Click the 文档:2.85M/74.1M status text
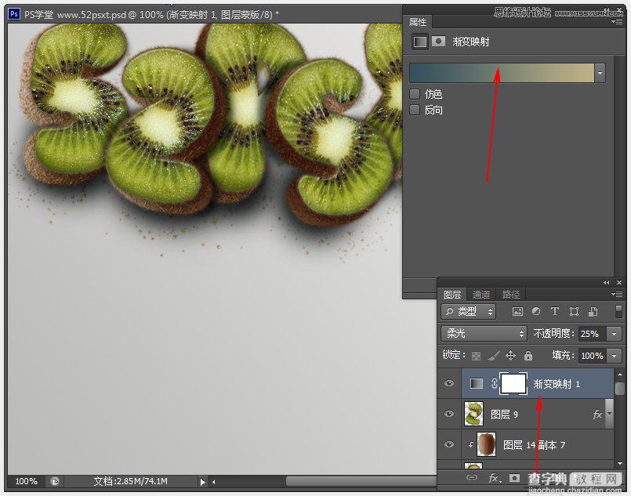Screen dimensions: 631x496 [x=130, y=481]
